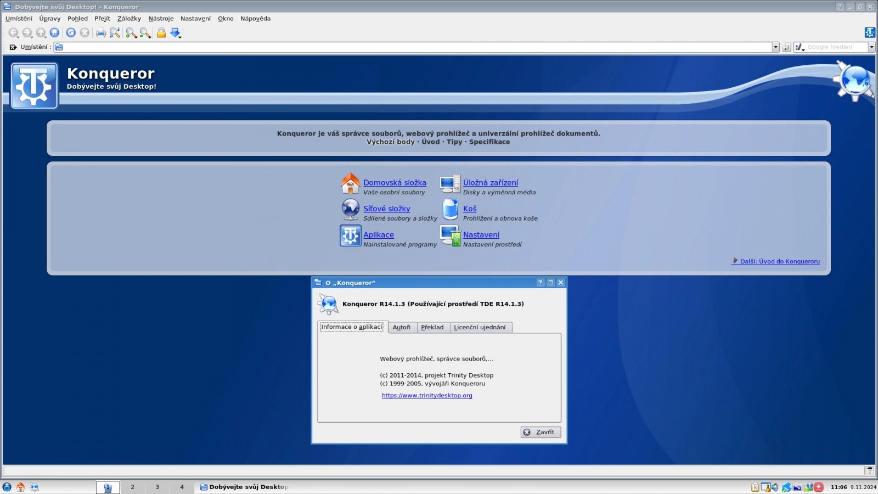Screen dimensions: 878x494
Task: Open the Přejít menu
Action: pos(102,19)
